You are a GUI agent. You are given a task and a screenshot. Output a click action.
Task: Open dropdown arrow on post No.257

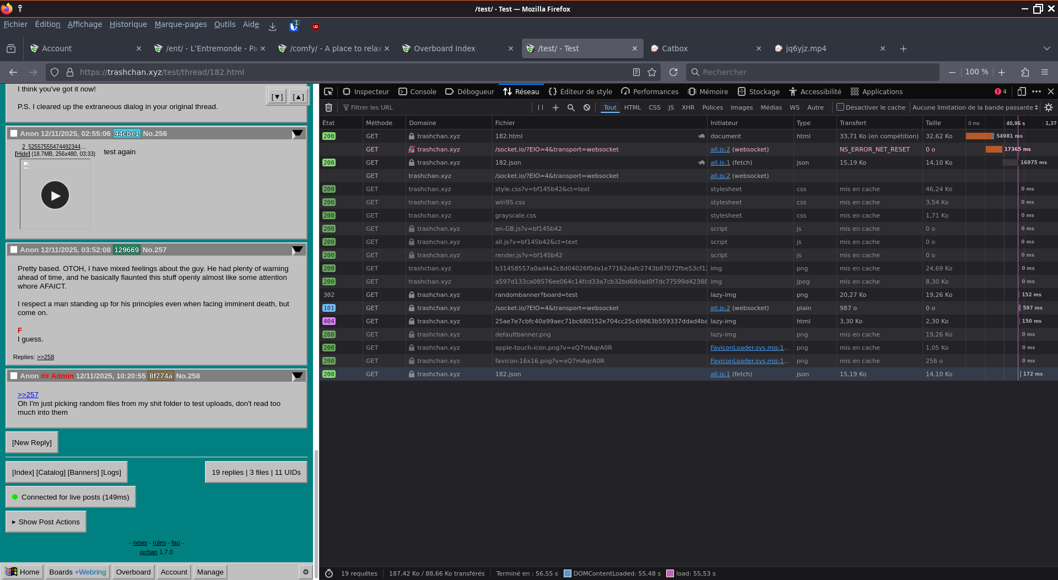coord(298,250)
